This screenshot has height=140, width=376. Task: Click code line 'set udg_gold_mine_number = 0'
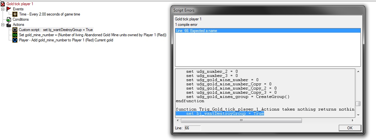[x=222, y=80]
